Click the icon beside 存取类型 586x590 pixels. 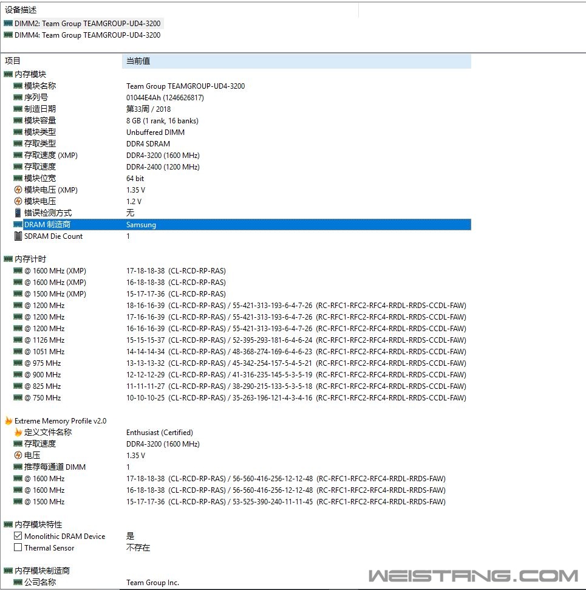coord(18,143)
